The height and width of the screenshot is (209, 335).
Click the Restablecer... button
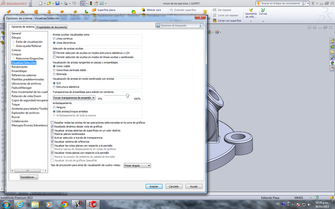[29, 177]
